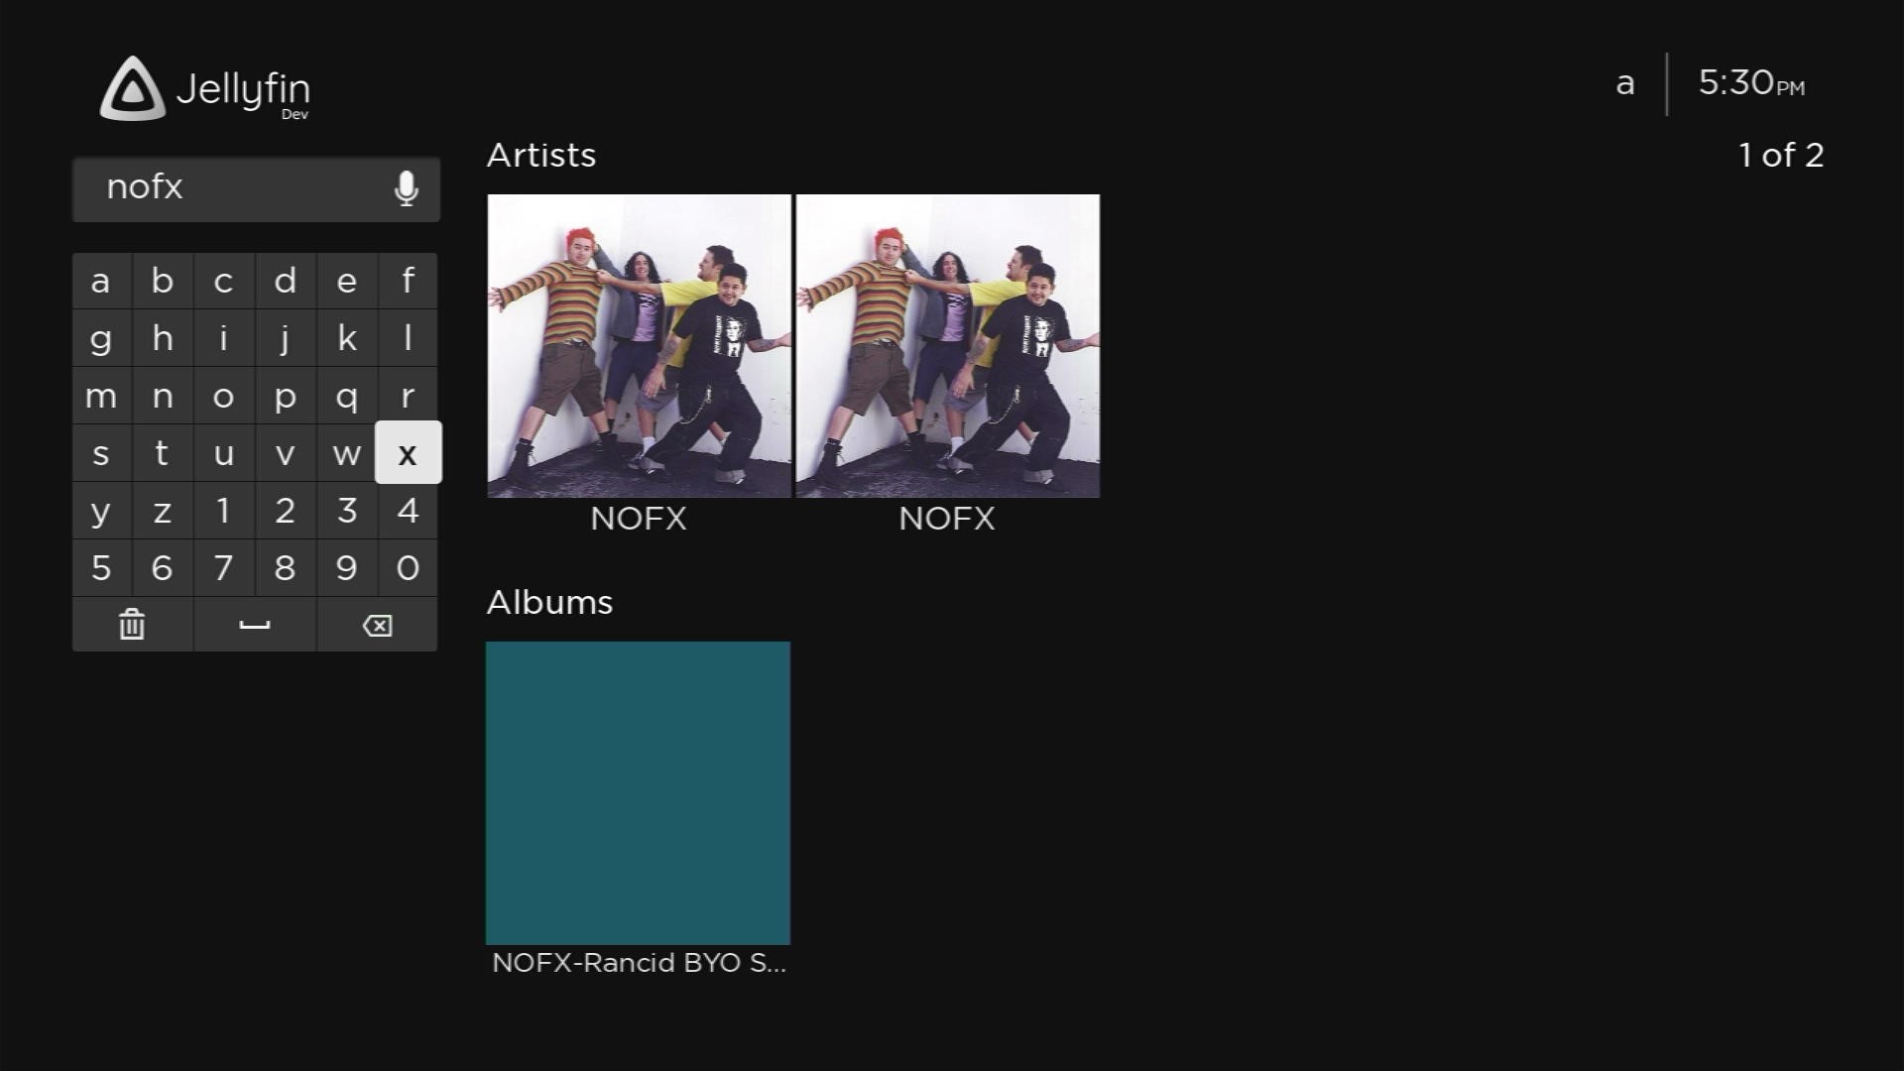The width and height of the screenshot is (1904, 1071).
Task: Select user profile 'a' in header
Action: coord(1624,84)
